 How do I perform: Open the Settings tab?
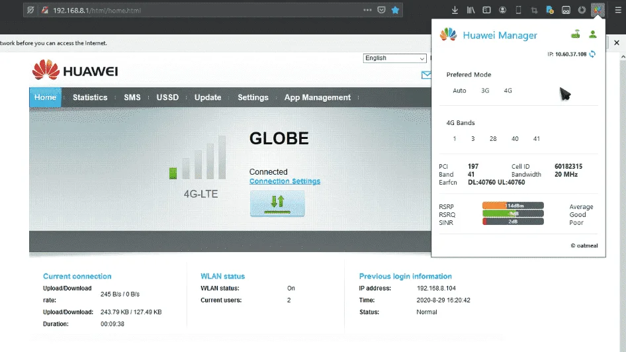click(253, 97)
